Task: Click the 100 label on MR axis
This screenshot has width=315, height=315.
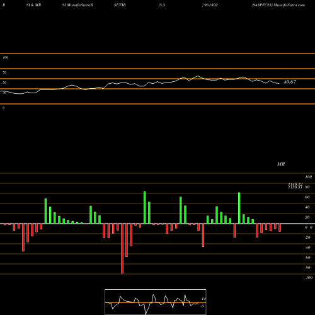Action: click(x=309, y=177)
